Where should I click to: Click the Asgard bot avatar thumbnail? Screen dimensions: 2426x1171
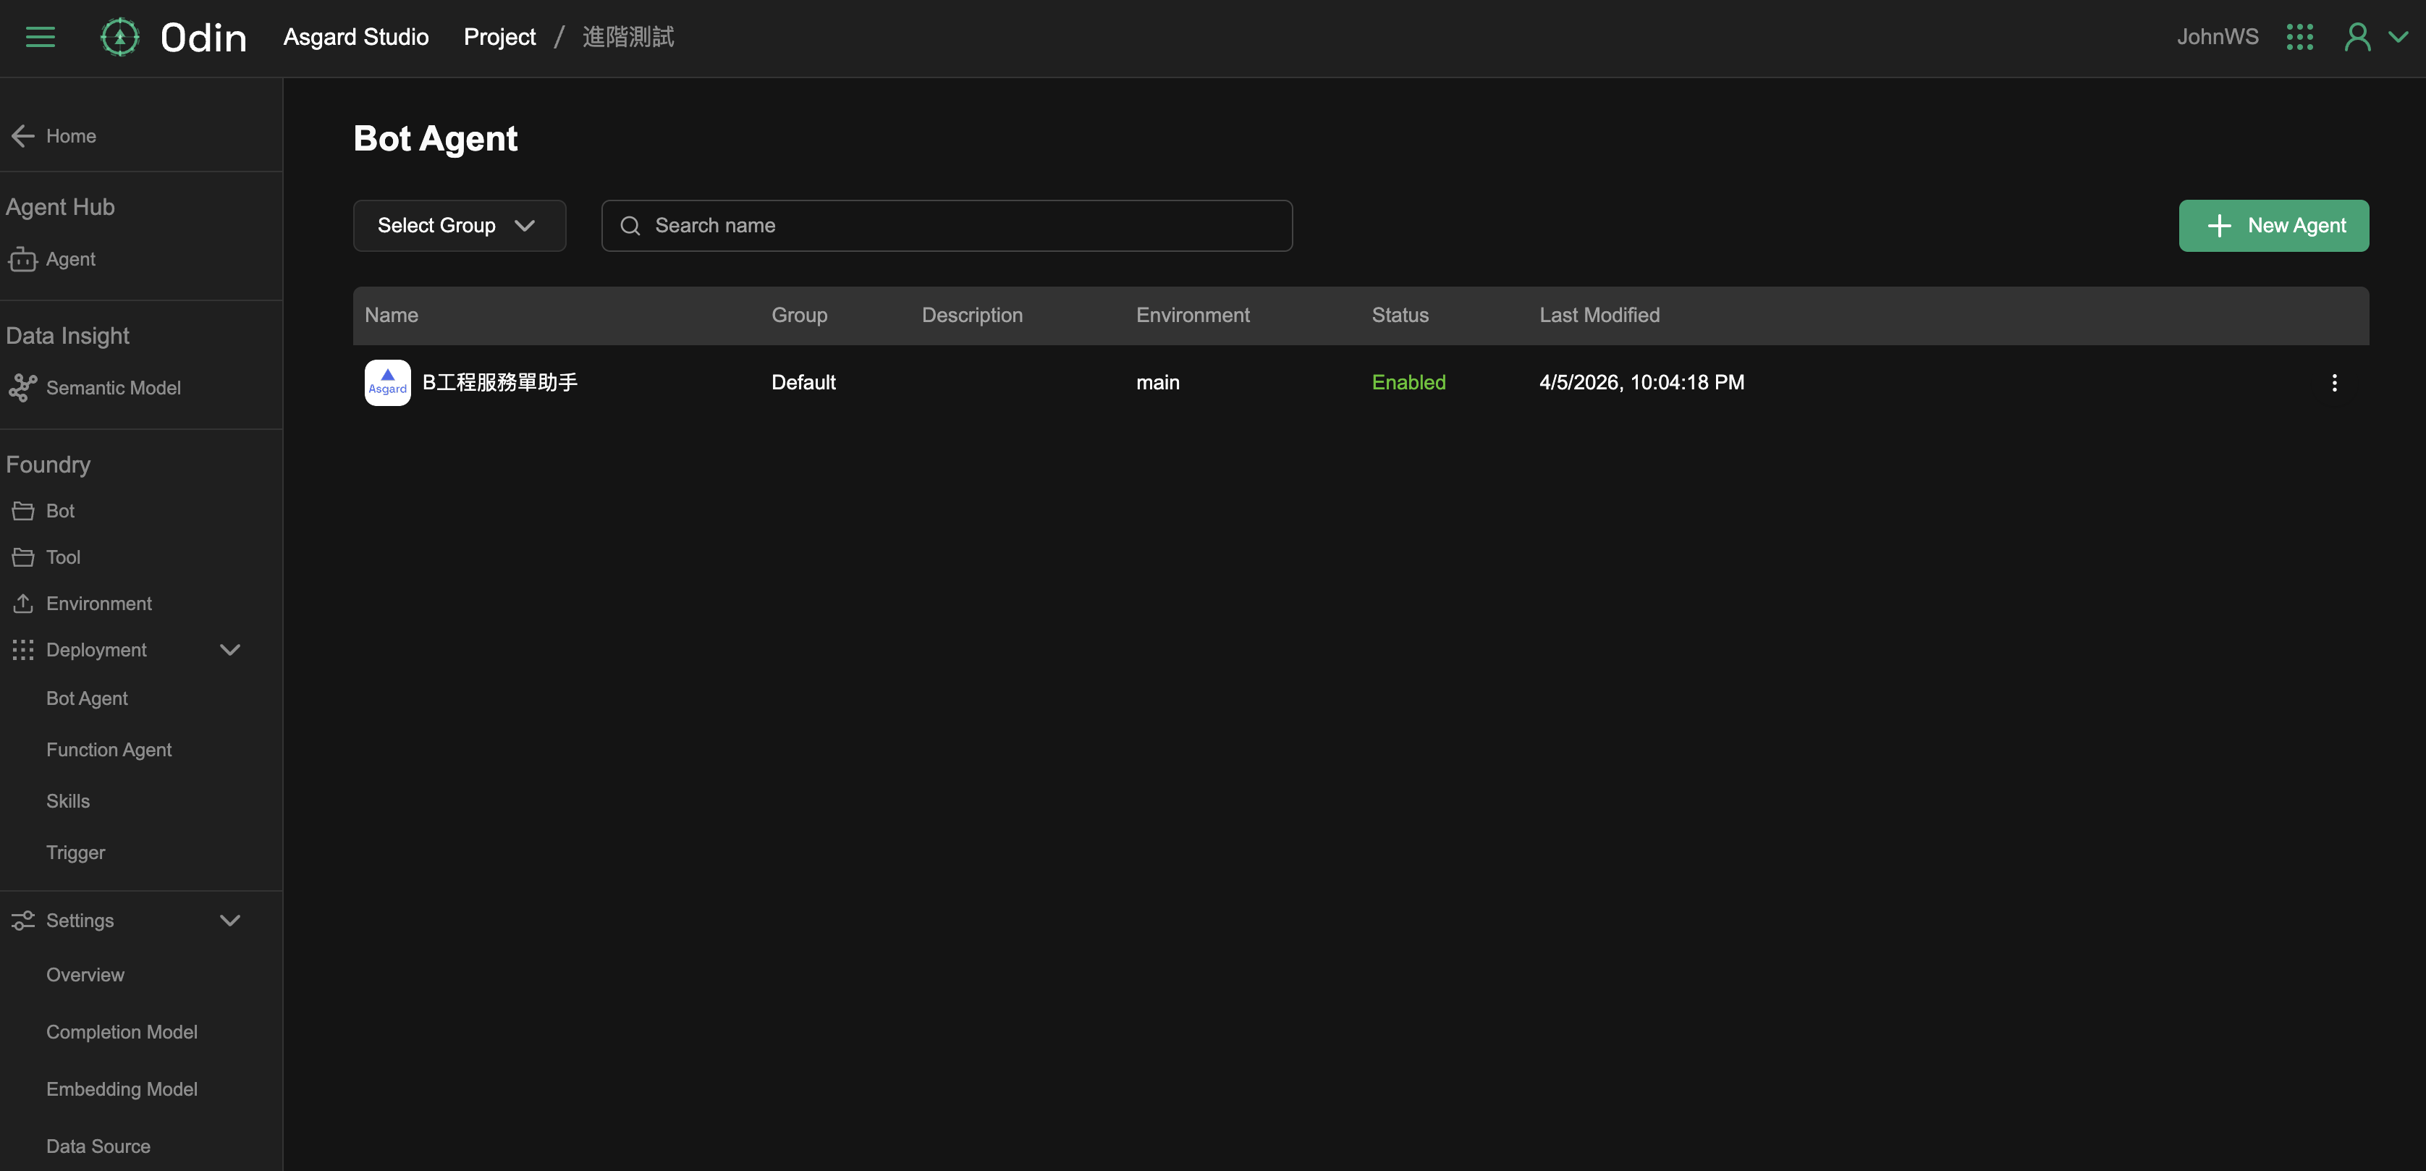(387, 382)
